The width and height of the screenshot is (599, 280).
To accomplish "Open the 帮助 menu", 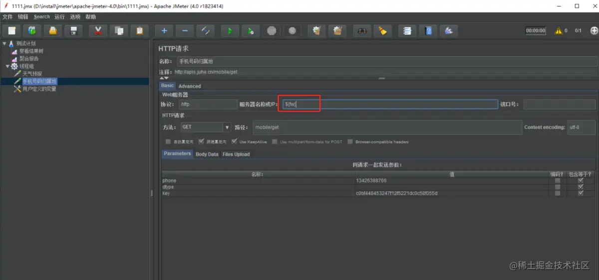I will point(91,17).
